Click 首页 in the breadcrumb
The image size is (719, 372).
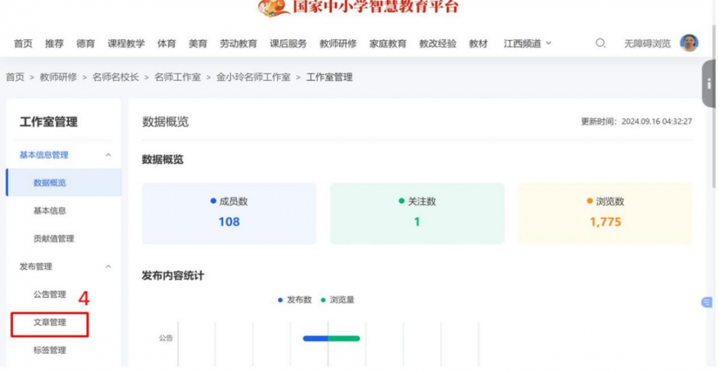(15, 77)
